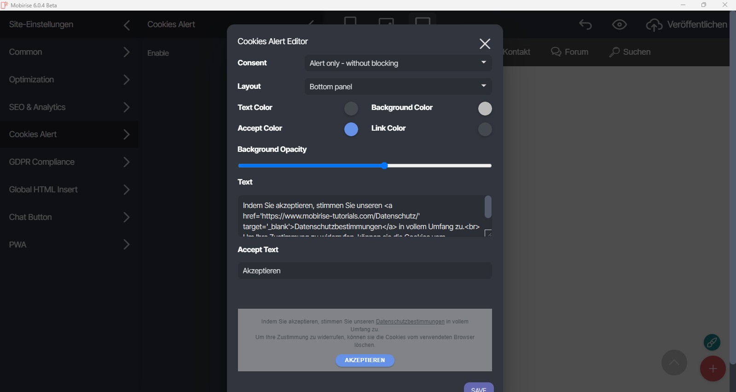The height and width of the screenshot is (392, 736).
Task: Close the Cookies Alert Editor dialog
Action: (485, 44)
